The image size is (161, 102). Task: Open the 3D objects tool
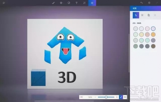pos(61,3)
